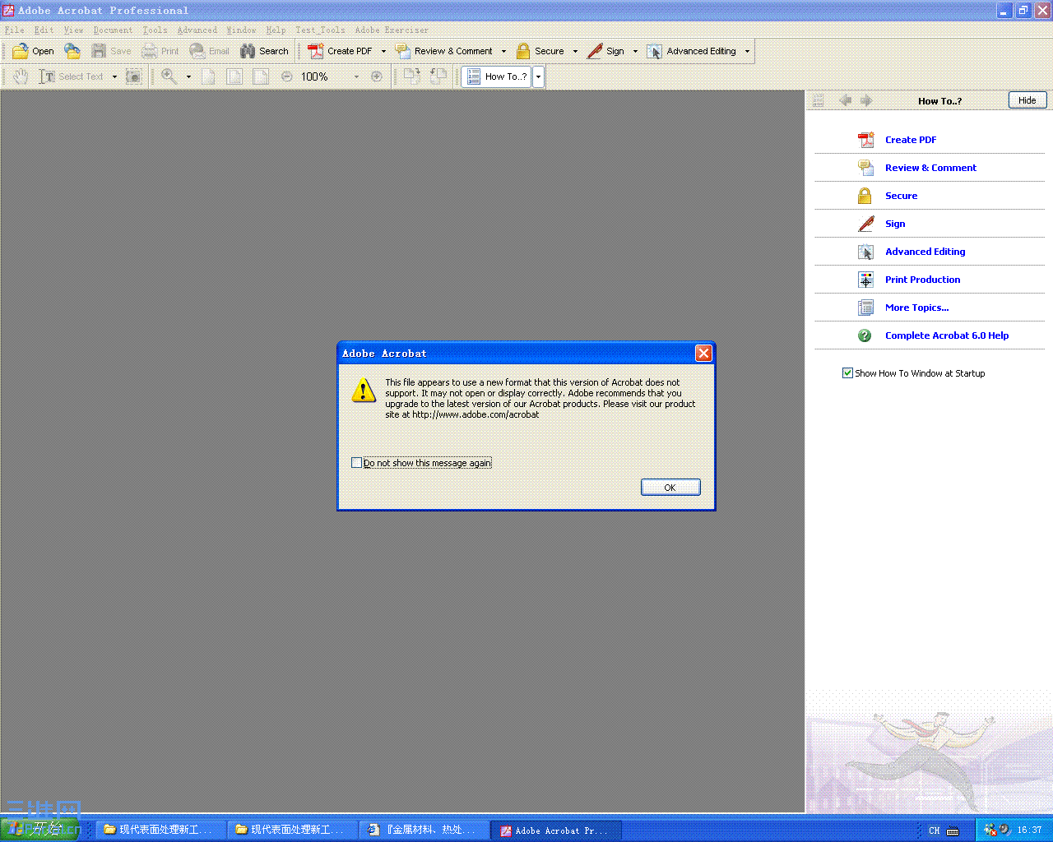The height and width of the screenshot is (842, 1053).
Task: Open More Topics... in How To panel
Action: [917, 308]
